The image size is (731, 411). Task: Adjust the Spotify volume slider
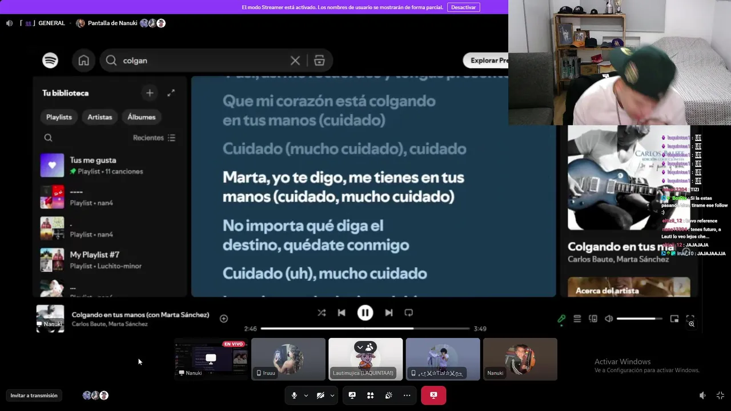pos(640,319)
